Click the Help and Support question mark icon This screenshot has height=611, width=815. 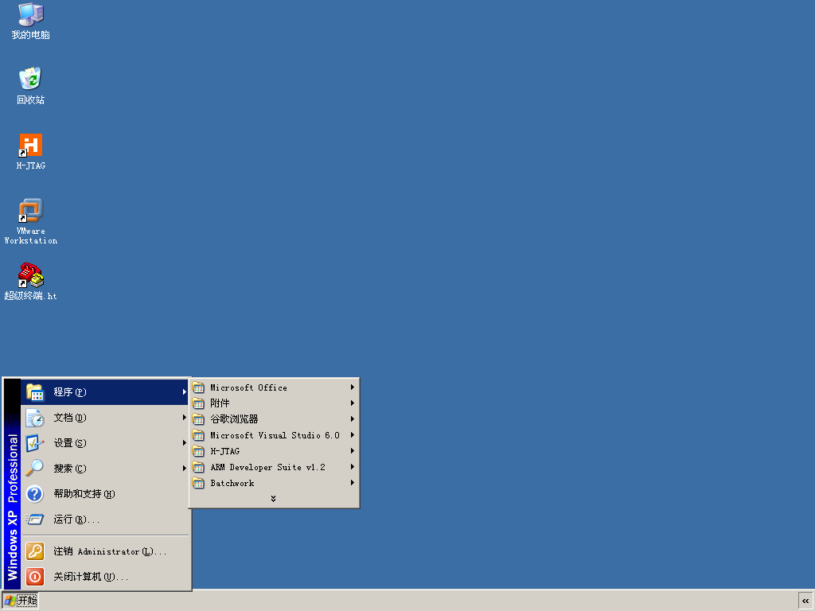point(35,493)
